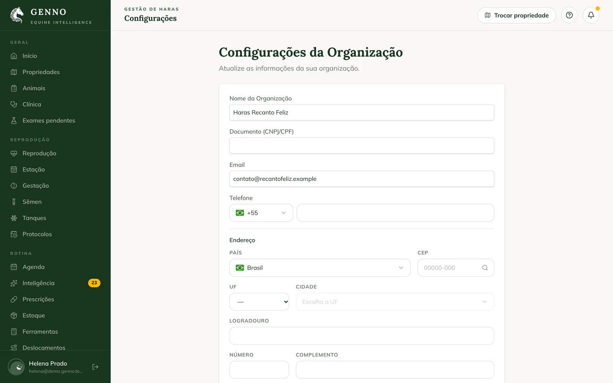Focus the Documento (CNPJ/CPF) field
The width and height of the screenshot is (613, 383).
[362, 146]
